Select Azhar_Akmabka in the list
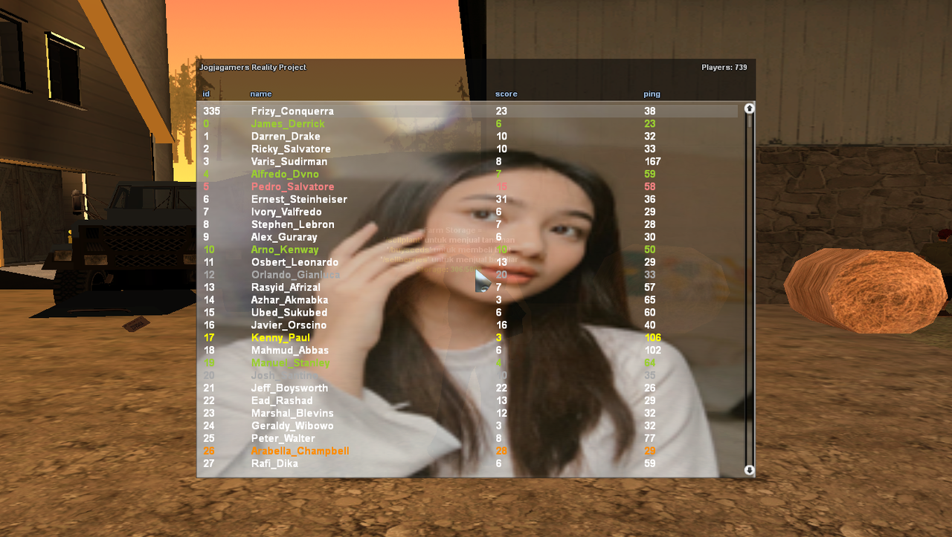Screen dimensions: 952x537 tap(289, 301)
